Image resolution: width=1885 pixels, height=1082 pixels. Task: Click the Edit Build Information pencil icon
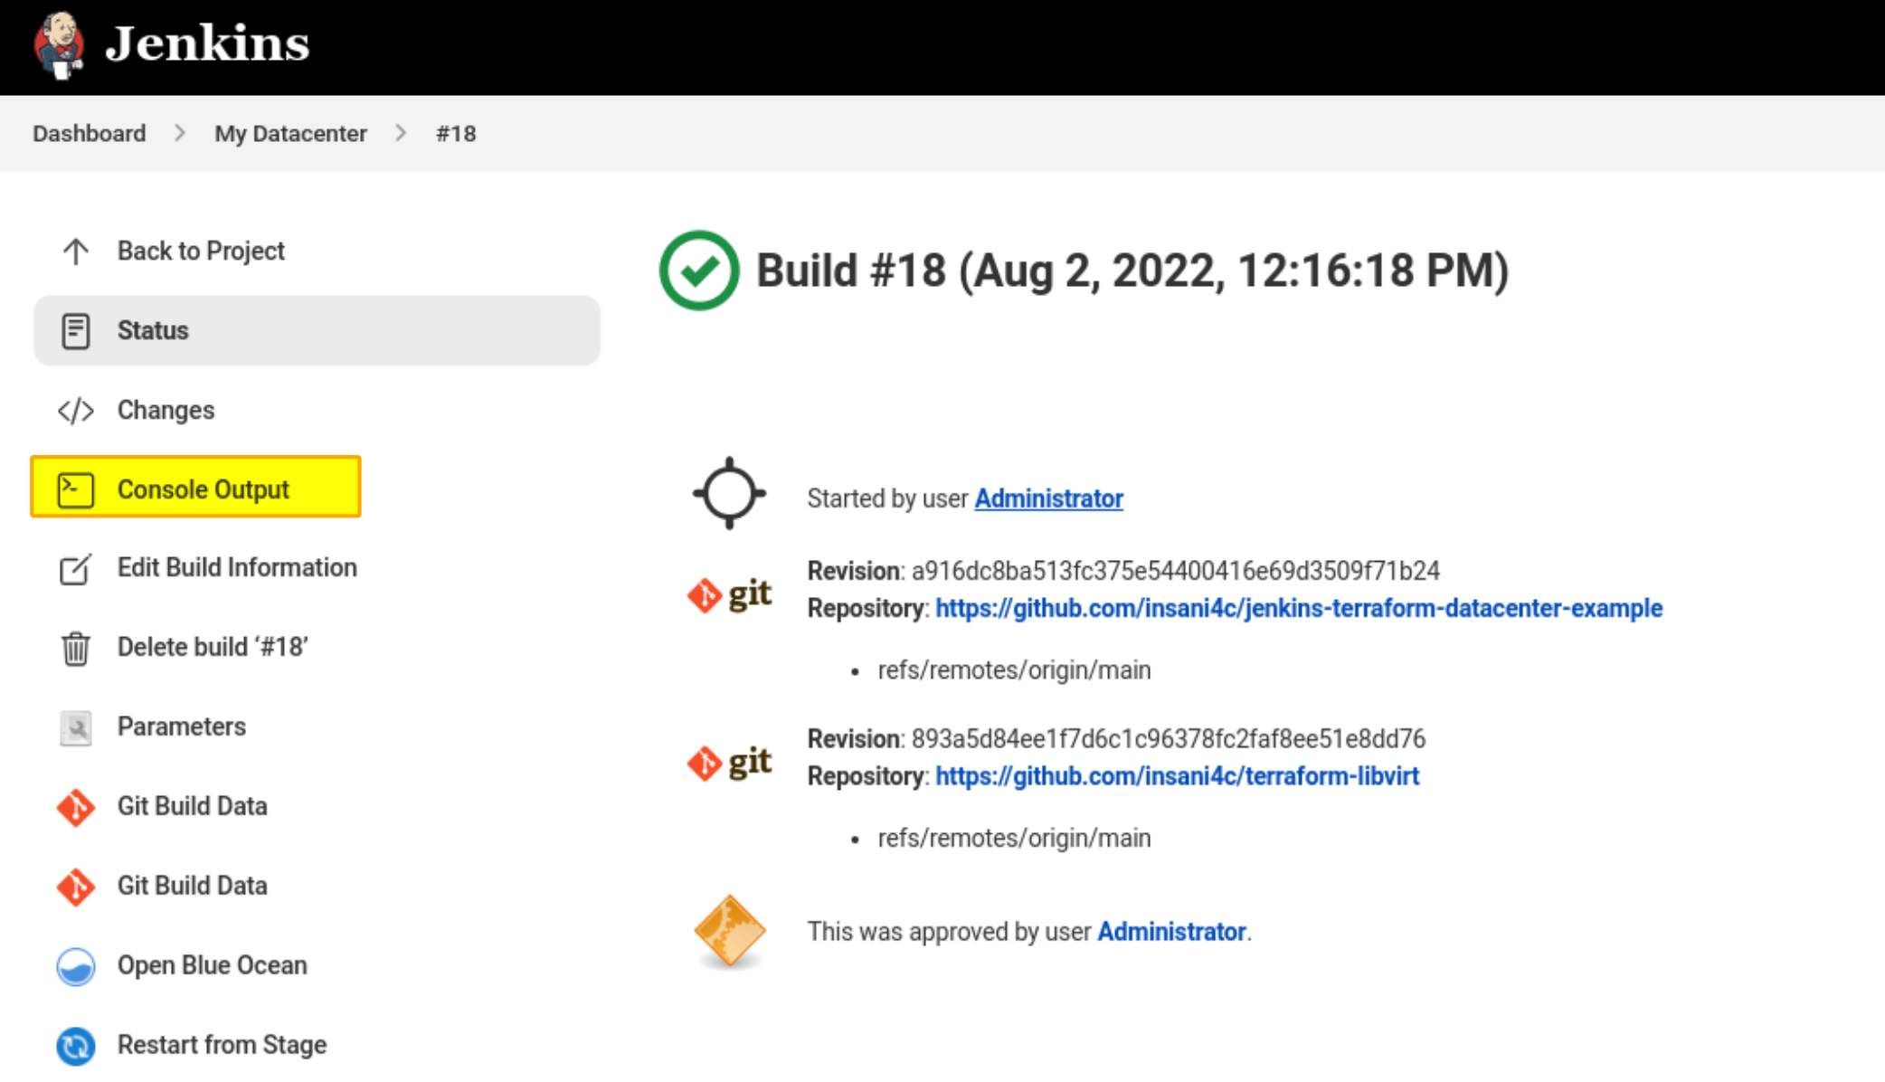[76, 568]
